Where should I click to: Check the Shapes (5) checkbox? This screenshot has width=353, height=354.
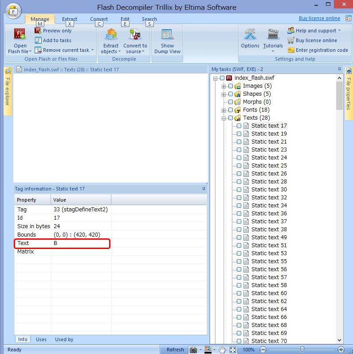(x=231, y=94)
